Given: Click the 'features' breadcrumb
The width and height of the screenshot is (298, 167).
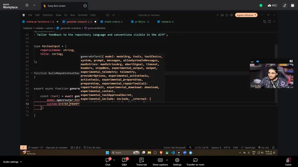Looking at the screenshot, I should click(x=28, y=28).
